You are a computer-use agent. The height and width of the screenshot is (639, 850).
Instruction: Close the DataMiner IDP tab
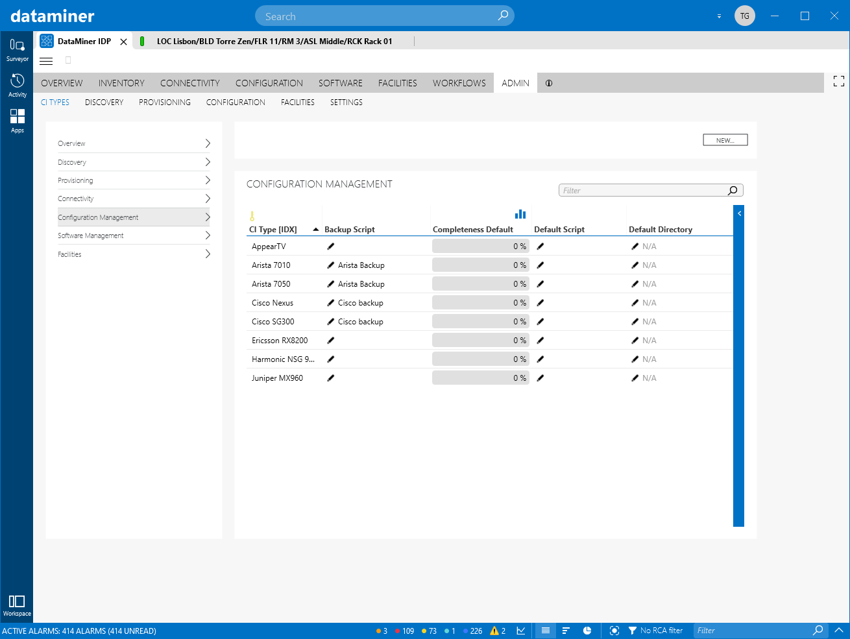[x=123, y=42]
